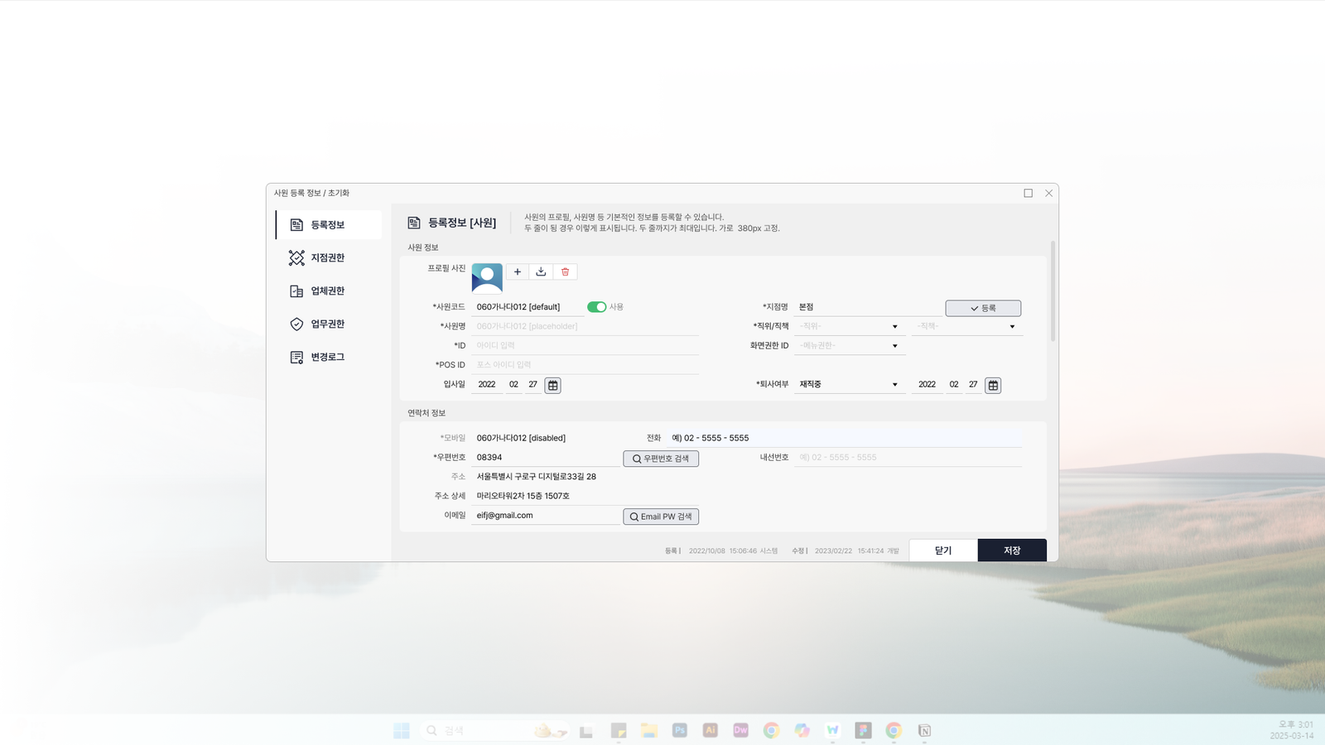
Task: Click the 입사일 day field
Action: [533, 385]
